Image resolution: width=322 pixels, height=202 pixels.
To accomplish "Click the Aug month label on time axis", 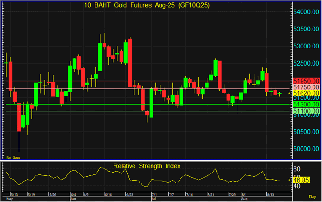I will 244,199.
